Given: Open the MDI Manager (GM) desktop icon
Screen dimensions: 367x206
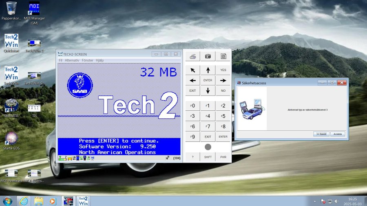Looking at the screenshot, I should (x=34, y=13).
